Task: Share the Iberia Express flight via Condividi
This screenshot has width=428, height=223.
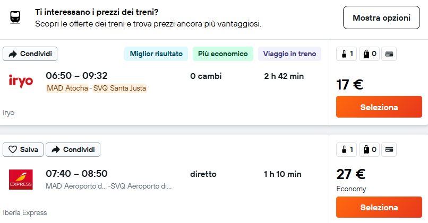Action: point(73,149)
